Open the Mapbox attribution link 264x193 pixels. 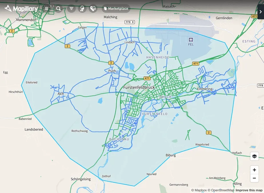pos(199,190)
